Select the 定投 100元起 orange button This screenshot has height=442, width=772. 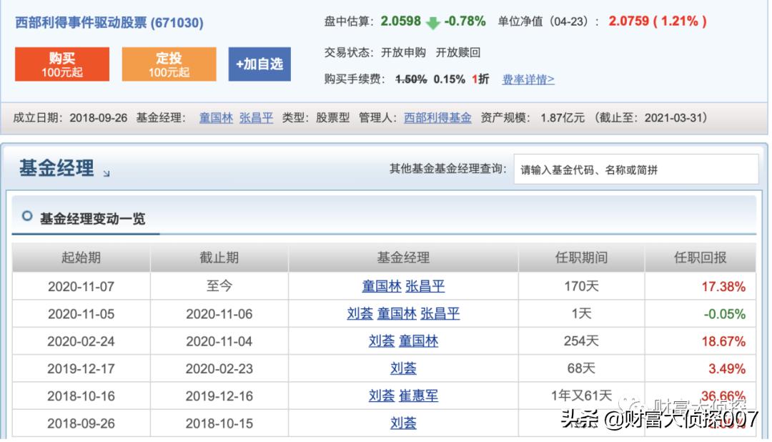pos(170,63)
